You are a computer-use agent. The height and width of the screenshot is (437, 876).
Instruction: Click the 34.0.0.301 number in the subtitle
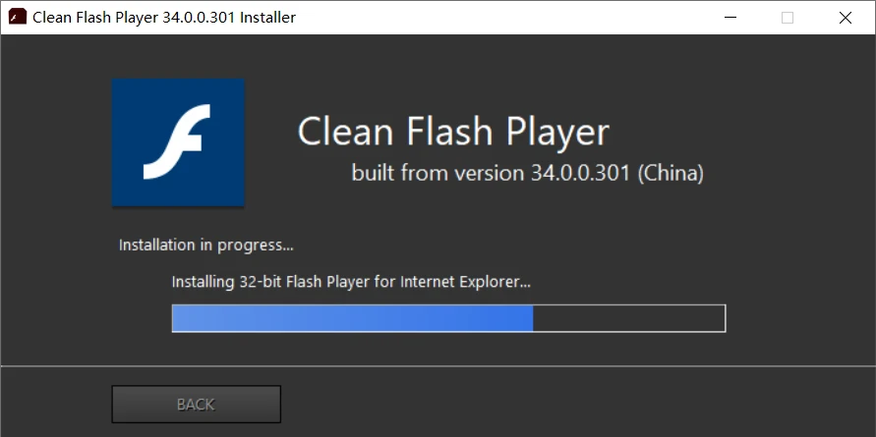click(581, 173)
